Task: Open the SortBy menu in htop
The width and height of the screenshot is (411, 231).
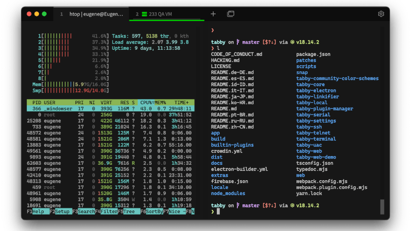Action: click(154, 211)
